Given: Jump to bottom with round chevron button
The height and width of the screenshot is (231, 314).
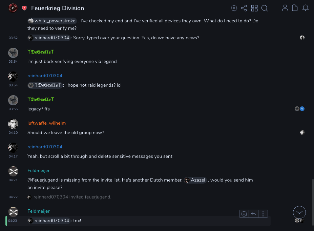Looking at the screenshot, I should 299,212.
